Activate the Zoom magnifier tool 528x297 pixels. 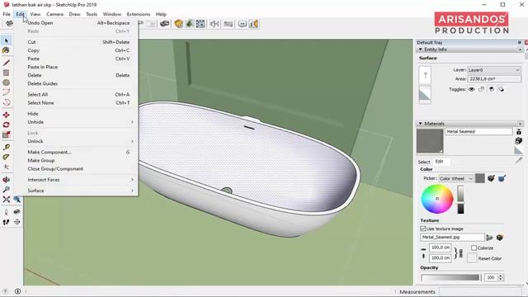[x=6, y=190]
